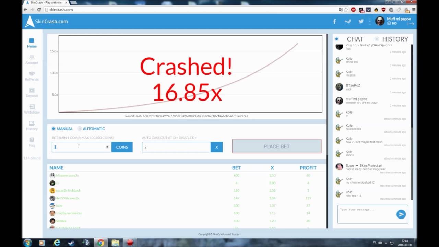Screen dimensions: 439x247
Task: Open the Refferals sidebar icon
Action: [x=32, y=74]
